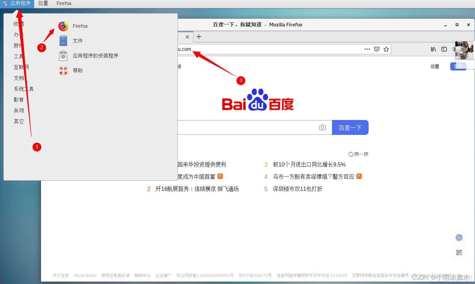Click the 百度一下 search button
475x284 pixels.
click(350, 127)
